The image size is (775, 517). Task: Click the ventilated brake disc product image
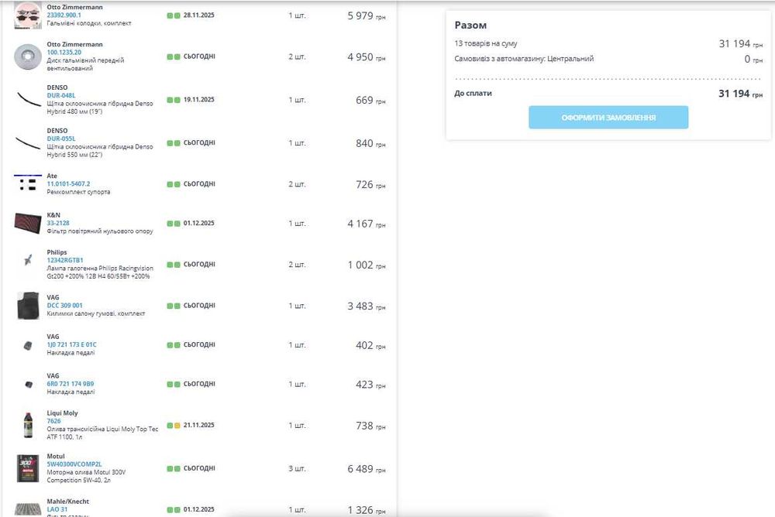27,56
